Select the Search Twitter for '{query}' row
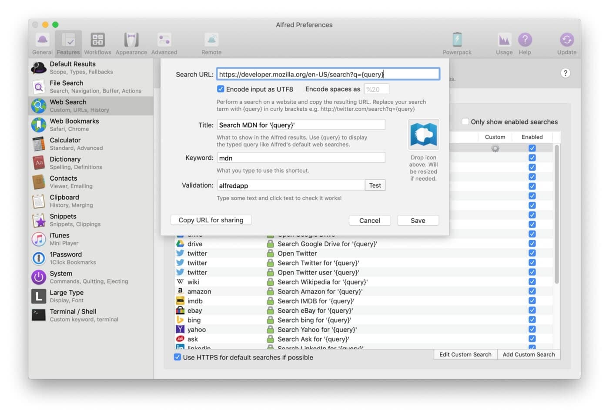Viewport: 609px width, 416px height. 365,263
